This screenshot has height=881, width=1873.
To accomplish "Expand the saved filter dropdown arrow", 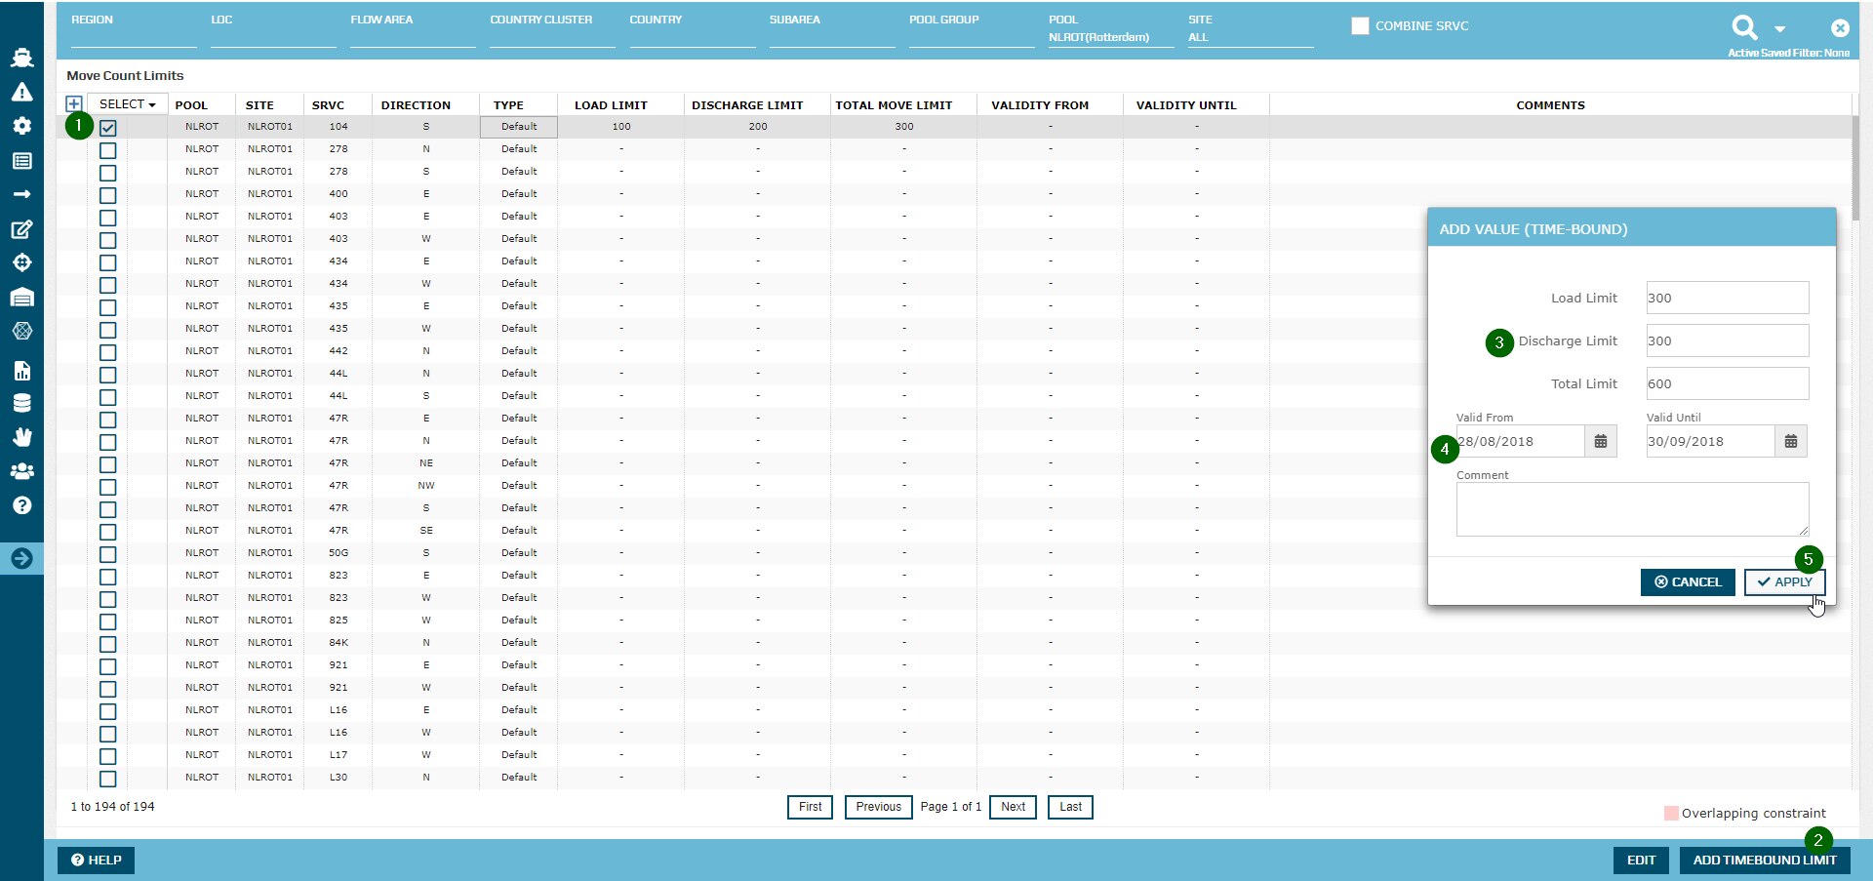I will click(1780, 29).
